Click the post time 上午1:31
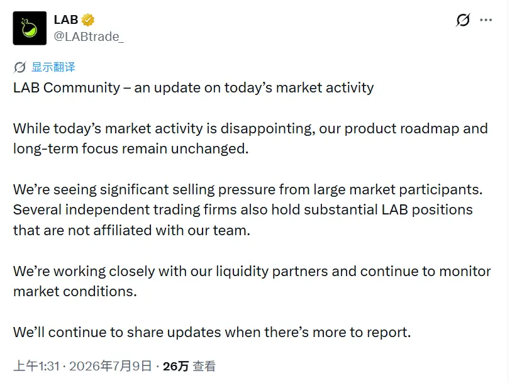This screenshot has height=383, width=517. tap(36, 366)
